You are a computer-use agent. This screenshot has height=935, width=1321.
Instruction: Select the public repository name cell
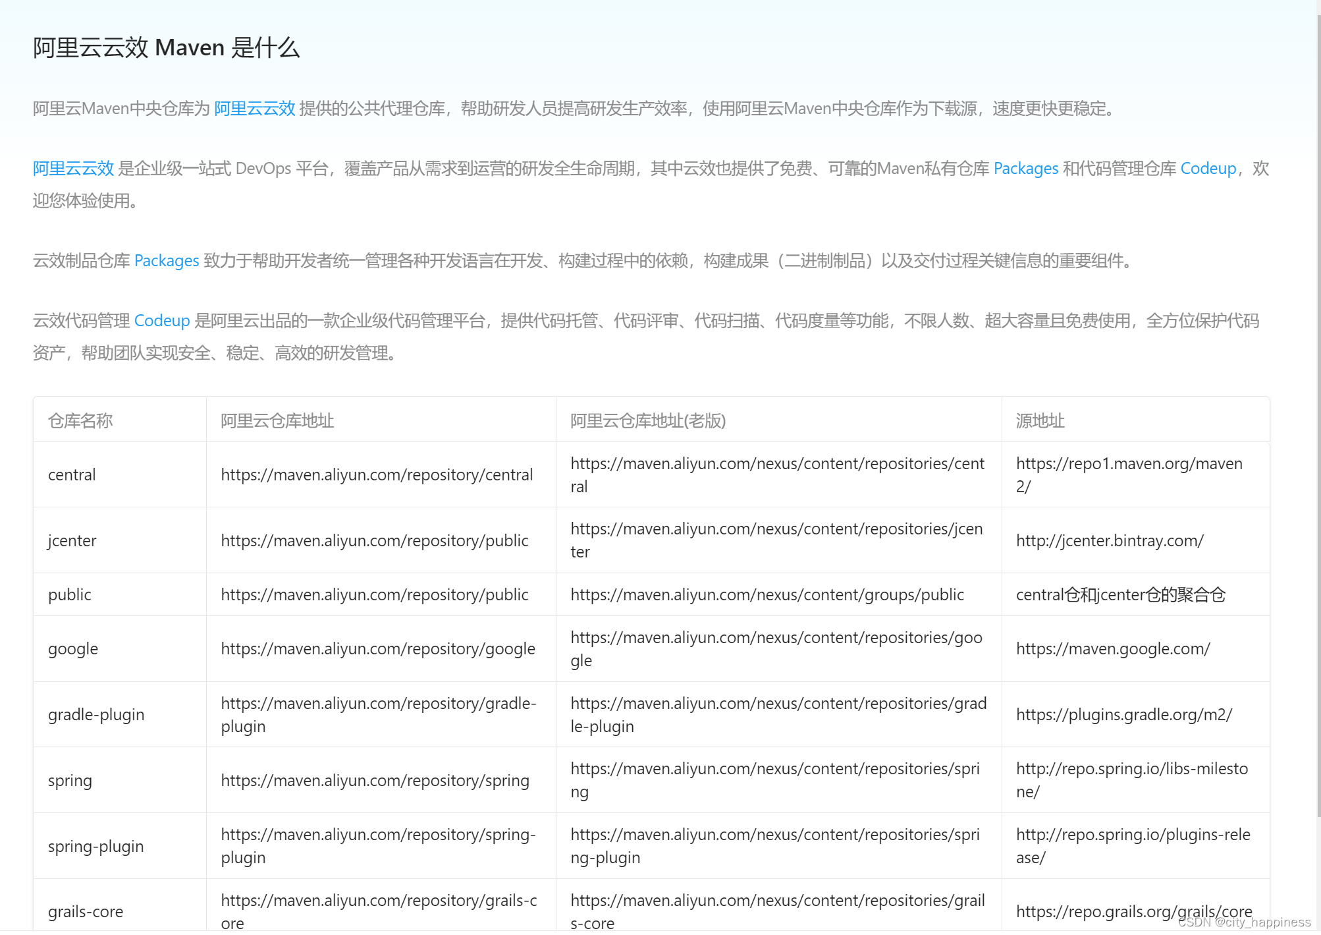point(70,595)
